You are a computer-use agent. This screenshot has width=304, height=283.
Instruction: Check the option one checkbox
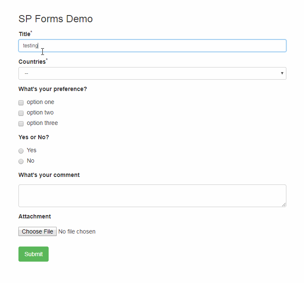tap(21, 103)
